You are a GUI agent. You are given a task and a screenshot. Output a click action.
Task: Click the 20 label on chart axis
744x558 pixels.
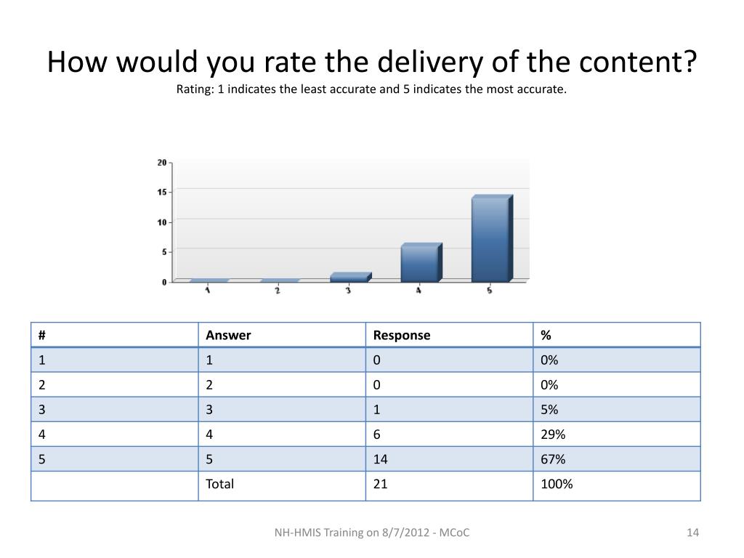(162, 163)
